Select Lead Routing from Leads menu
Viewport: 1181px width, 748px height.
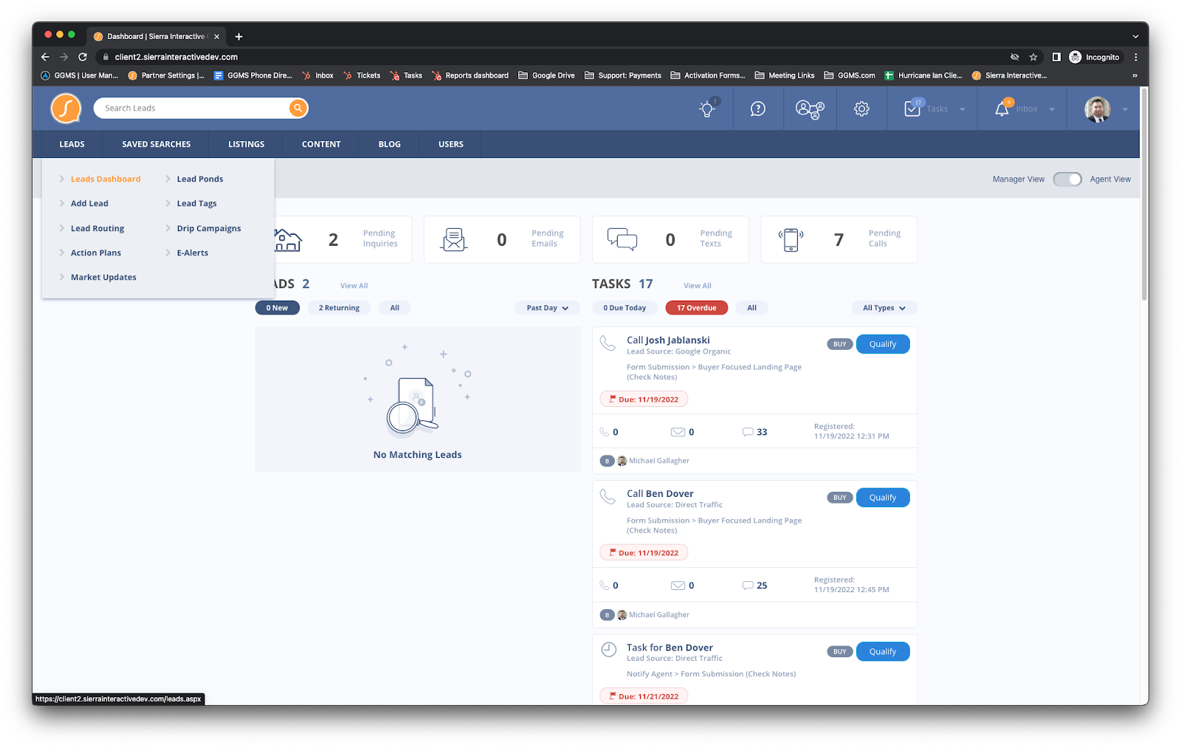pos(97,229)
